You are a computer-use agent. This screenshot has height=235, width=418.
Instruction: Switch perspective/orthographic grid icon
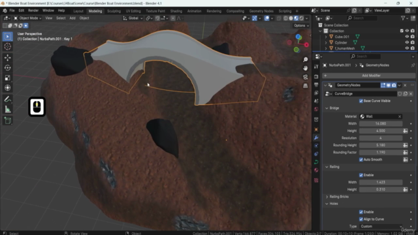pos(306,86)
